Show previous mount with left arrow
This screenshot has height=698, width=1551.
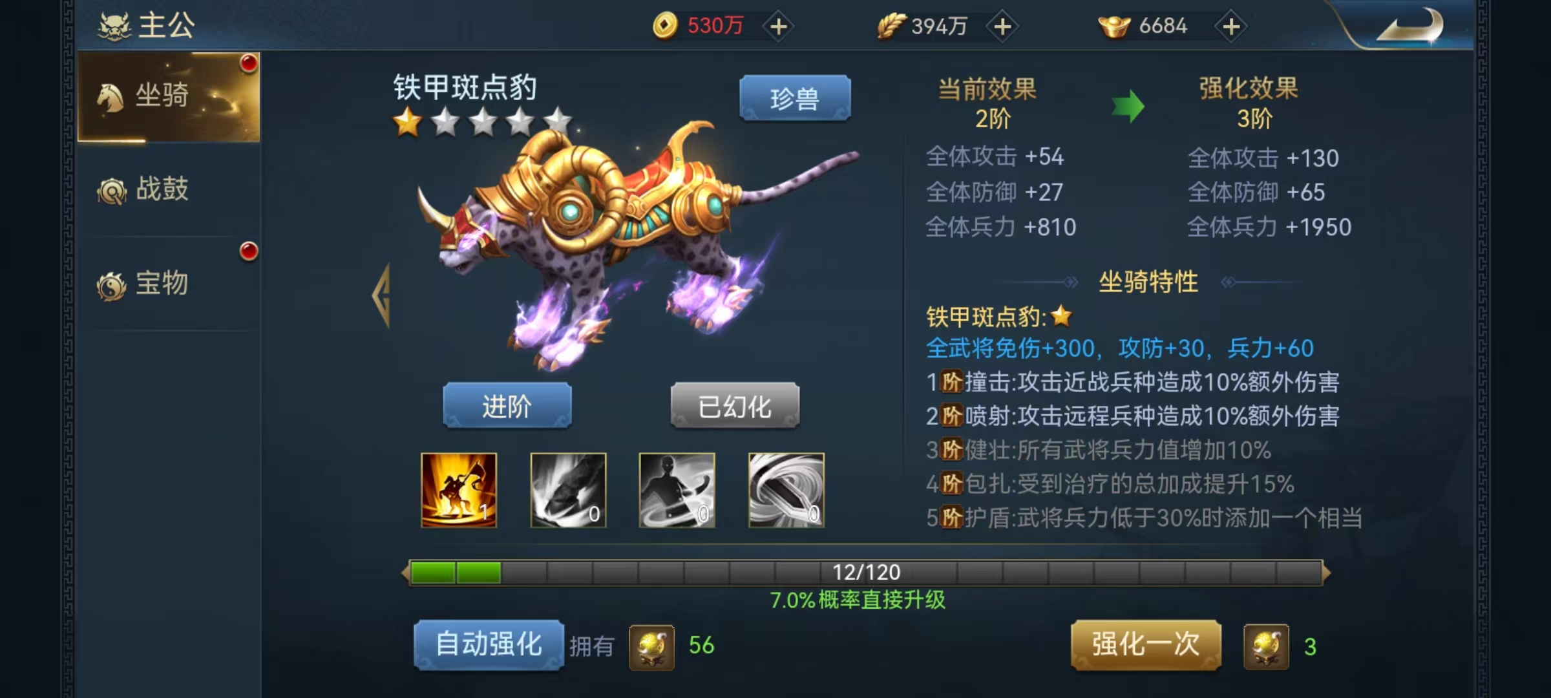(x=381, y=296)
